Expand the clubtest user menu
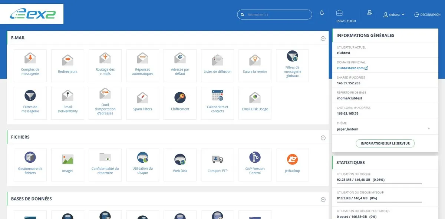The image size is (445, 219). (x=394, y=15)
